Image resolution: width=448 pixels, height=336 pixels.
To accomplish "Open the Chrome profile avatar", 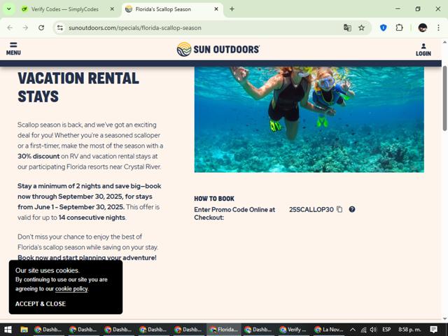I will pyautogui.click(x=423, y=28).
